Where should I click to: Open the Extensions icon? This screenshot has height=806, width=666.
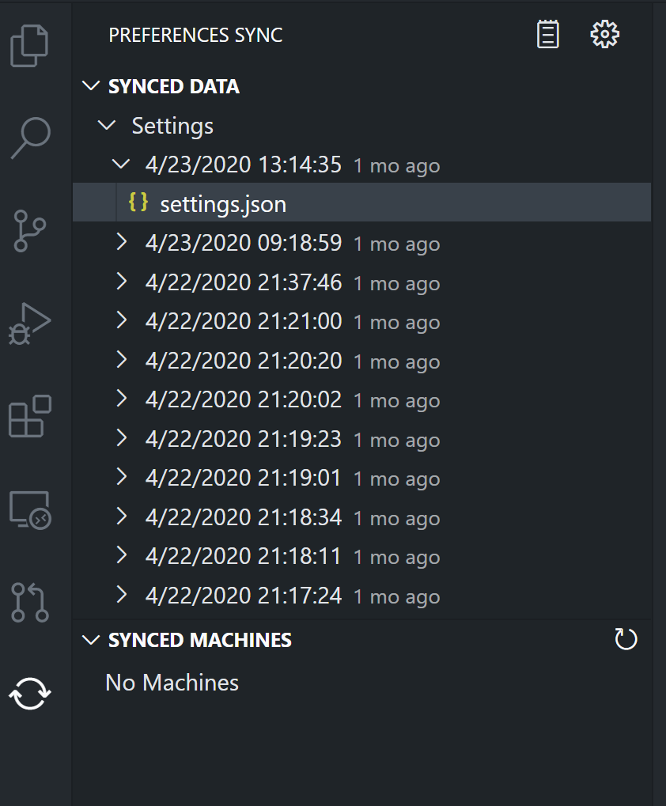[x=29, y=417]
